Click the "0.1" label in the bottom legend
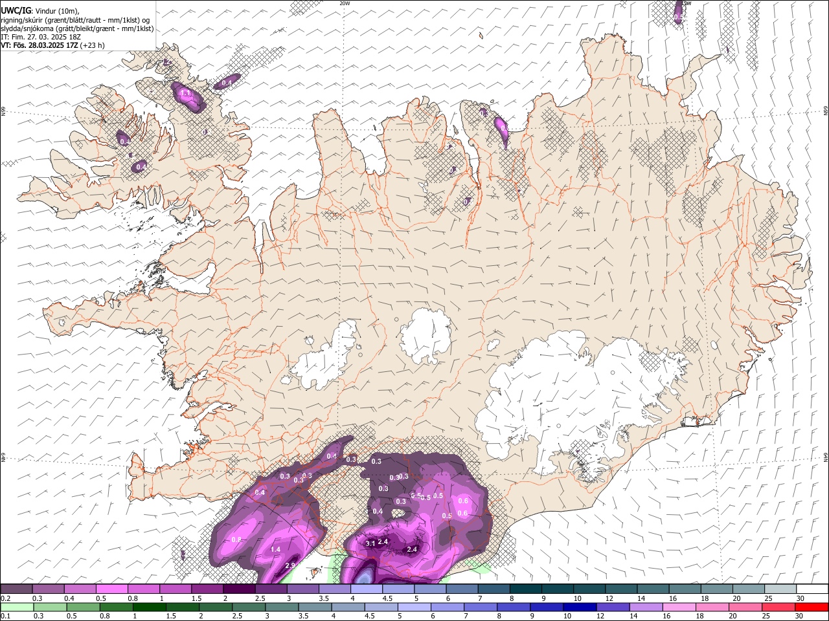 5,616
